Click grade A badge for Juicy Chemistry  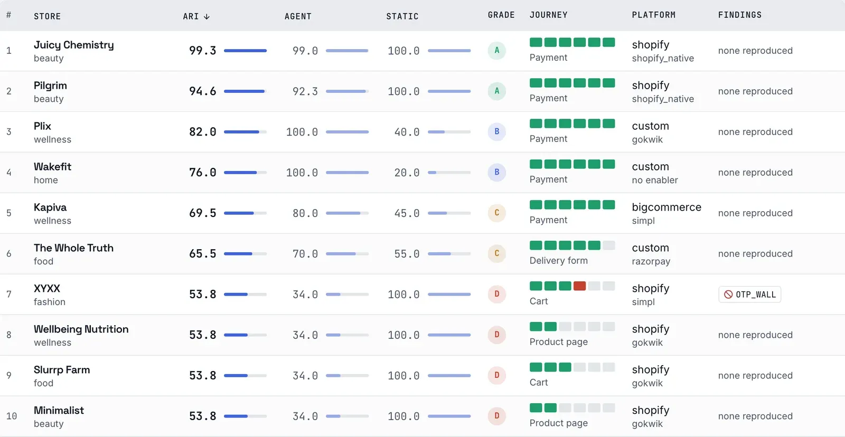tap(496, 51)
